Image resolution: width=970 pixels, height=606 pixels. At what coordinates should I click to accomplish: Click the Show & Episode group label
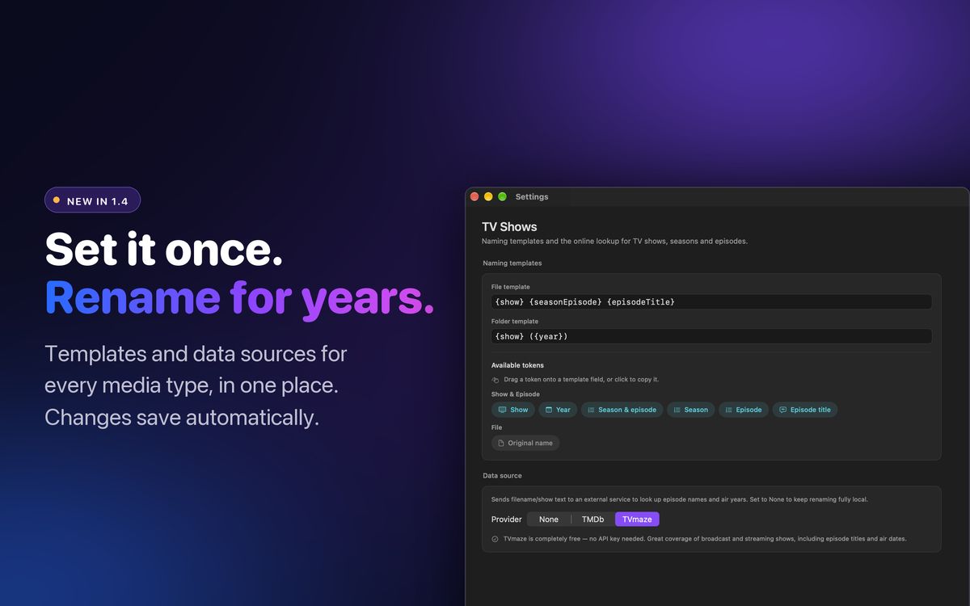[516, 394]
